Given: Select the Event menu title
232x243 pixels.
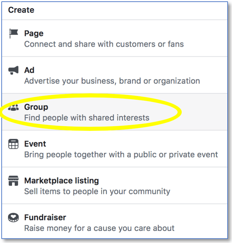Looking at the screenshot, I should click(35, 144).
